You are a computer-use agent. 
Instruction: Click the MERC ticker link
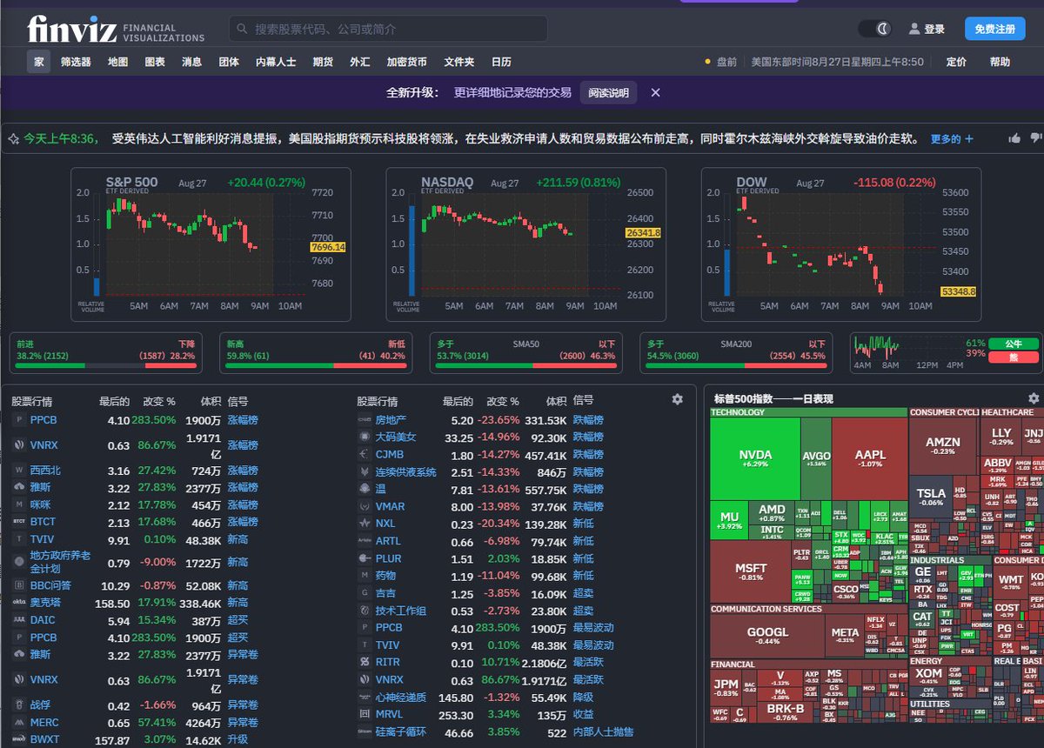tap(44, 723)
